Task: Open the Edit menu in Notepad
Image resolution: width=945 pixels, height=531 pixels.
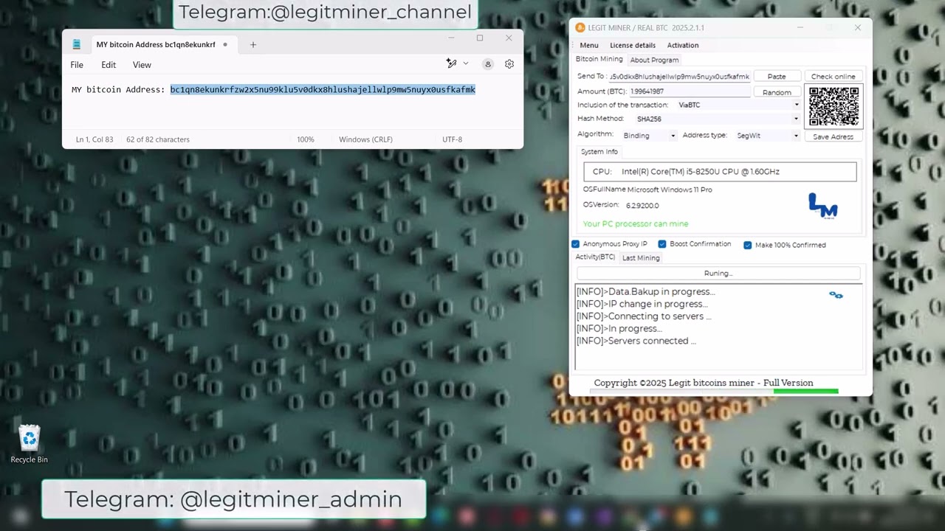Action: pos(109,65)
